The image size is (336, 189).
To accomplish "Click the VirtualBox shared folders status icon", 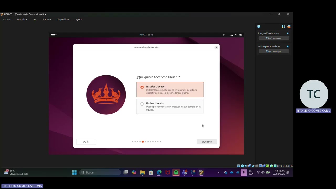I will click(257, 166).
